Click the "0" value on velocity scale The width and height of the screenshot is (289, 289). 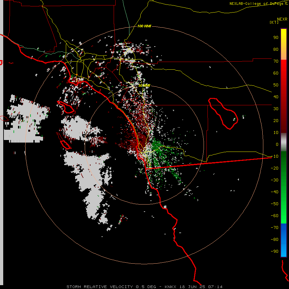point(277,144)
